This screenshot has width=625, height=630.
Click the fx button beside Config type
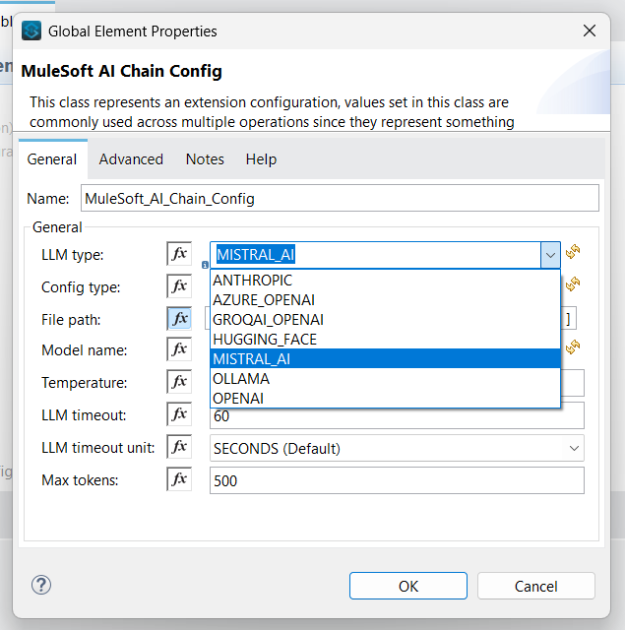[x=179, y=286]
